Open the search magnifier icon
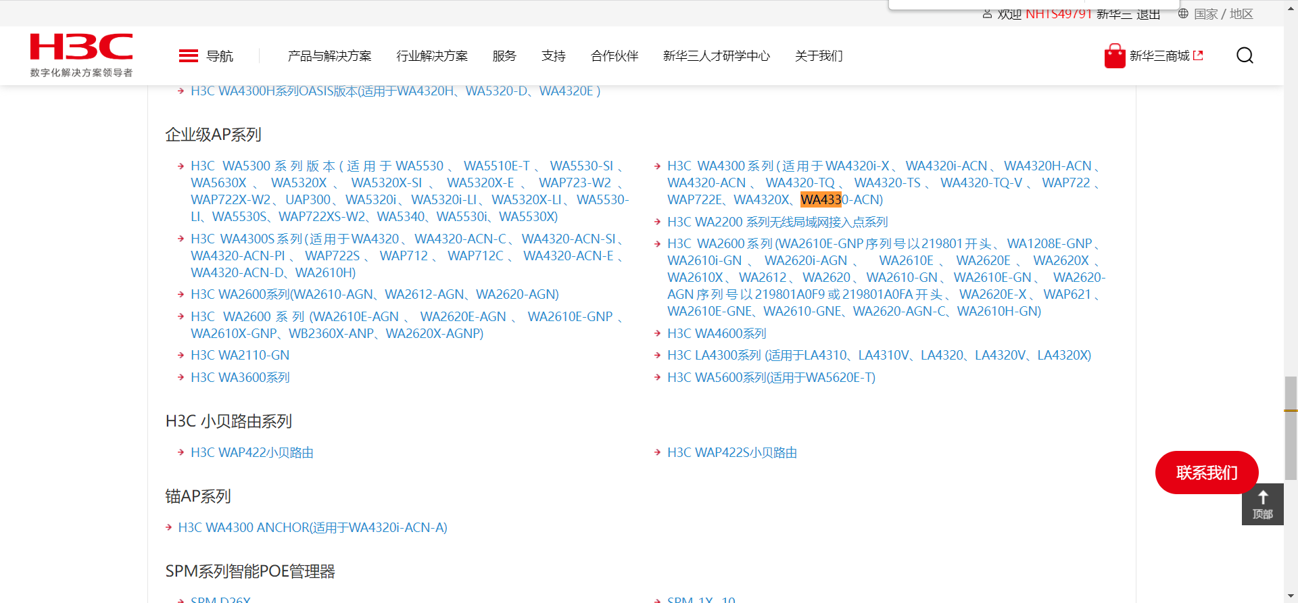1298x603 pixels. click(1245, 55)
